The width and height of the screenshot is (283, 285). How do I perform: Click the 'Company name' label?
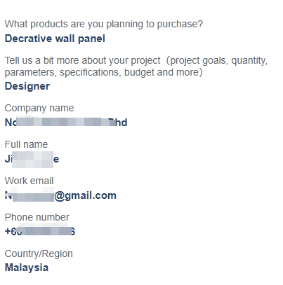pos(39,108)
